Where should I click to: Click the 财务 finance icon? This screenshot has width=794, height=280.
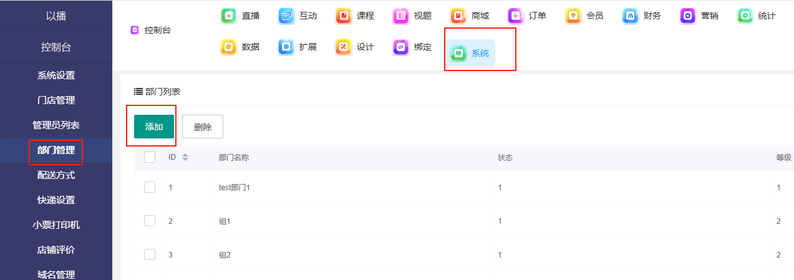[x=631, y=16]
